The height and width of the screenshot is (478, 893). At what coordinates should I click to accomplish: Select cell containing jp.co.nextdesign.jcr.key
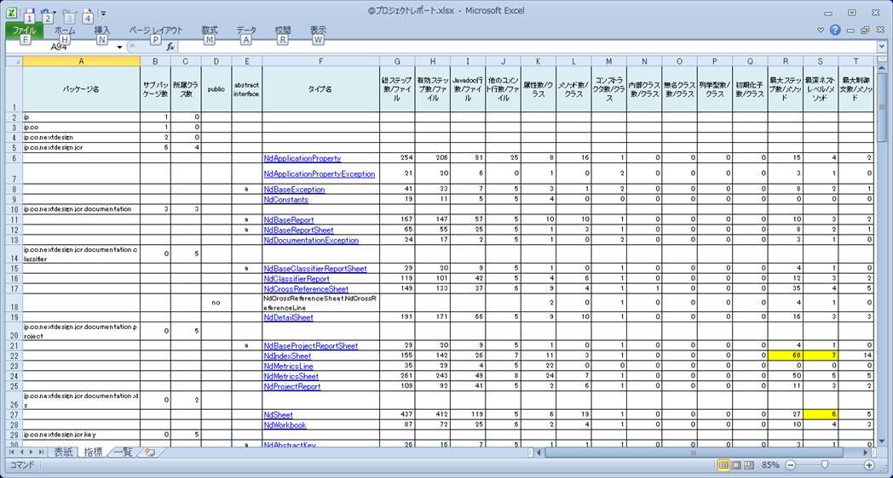coord(82,435)
